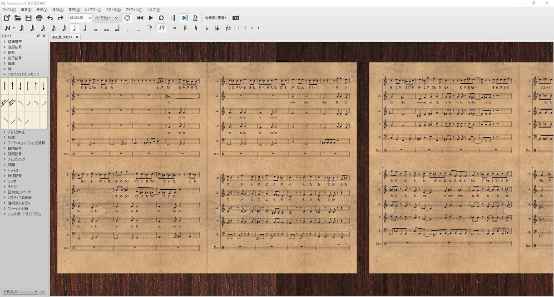Select the sharp accidental icon

pos(185,28)
